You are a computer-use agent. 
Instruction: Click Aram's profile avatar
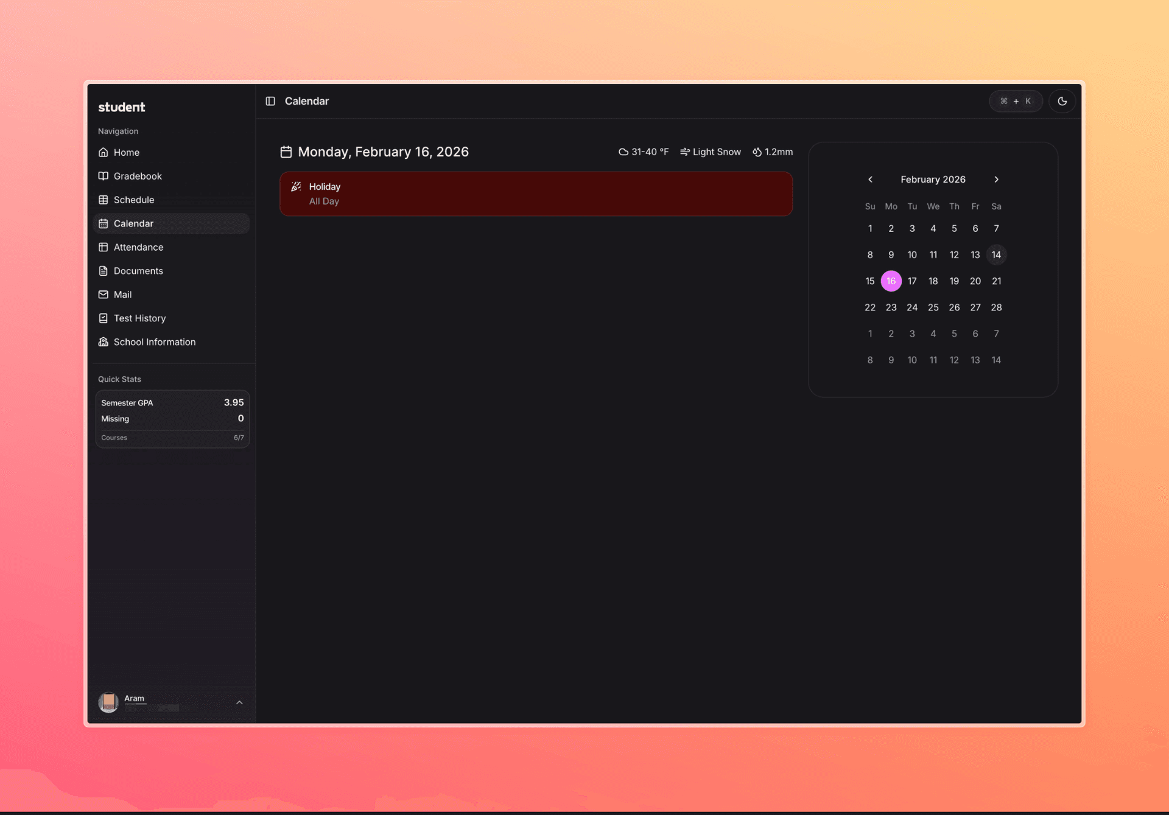pyautogui.click(x=108, y=702)
